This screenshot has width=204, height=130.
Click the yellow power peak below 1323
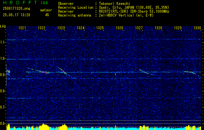[x=64, y=127]
